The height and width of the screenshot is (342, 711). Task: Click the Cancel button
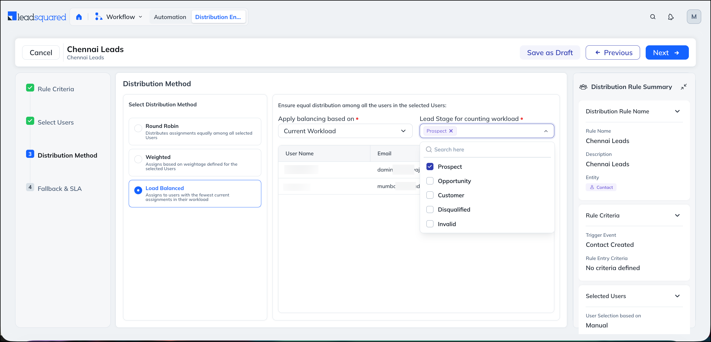coord(41,53)
